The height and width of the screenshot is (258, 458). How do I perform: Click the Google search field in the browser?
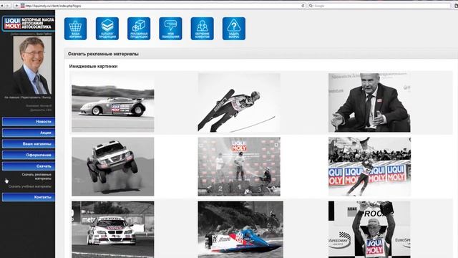(379, 6)
